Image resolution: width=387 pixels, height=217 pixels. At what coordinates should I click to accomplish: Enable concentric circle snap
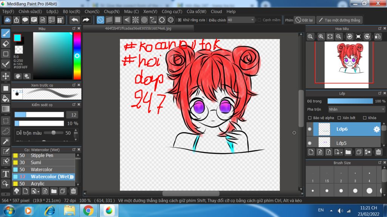tap(144, 20)
